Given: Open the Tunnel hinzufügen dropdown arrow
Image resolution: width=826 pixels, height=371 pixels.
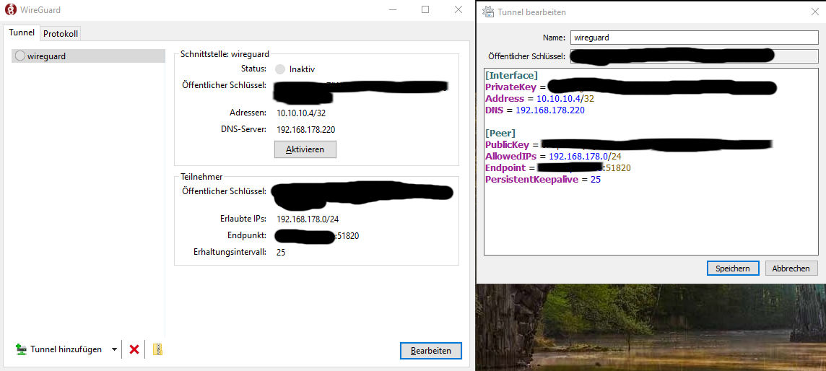Looking at the screenshot, I should coord(114,349).
